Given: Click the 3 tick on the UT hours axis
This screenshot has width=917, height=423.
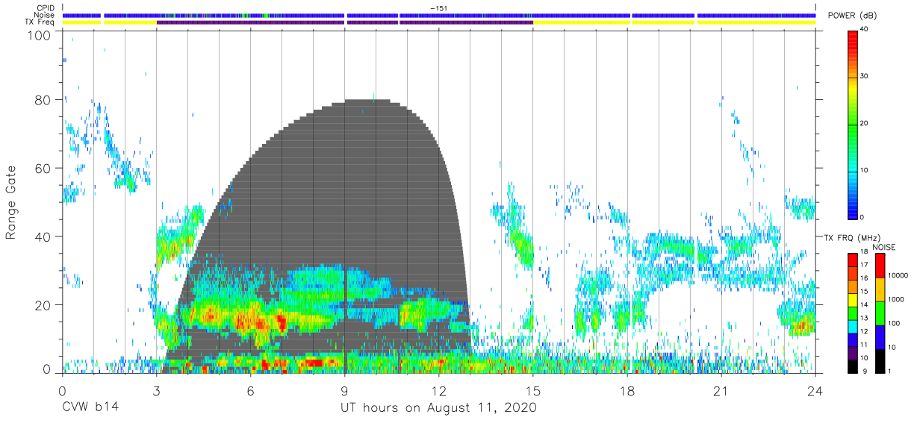Looking at the screenshot, I should [x=156, y=390].
